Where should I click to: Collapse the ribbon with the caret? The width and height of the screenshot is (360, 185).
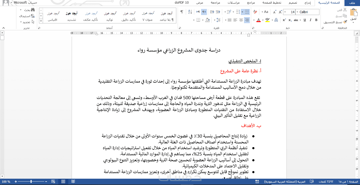3,28
